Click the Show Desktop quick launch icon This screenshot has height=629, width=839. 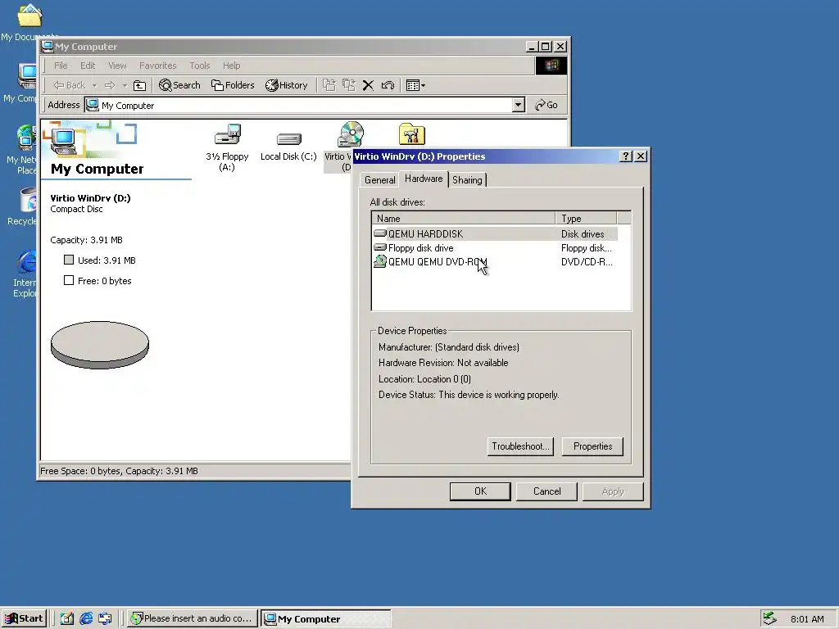(67, 618)
